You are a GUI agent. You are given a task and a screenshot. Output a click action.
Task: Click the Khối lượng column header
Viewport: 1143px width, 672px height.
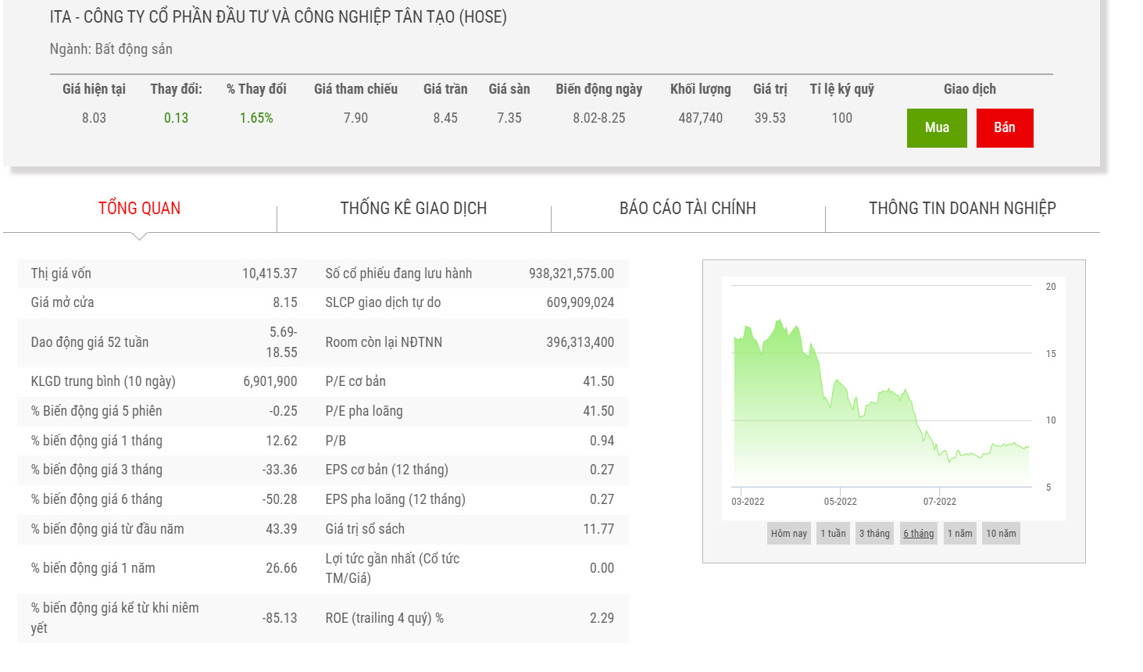coord(700,89)
